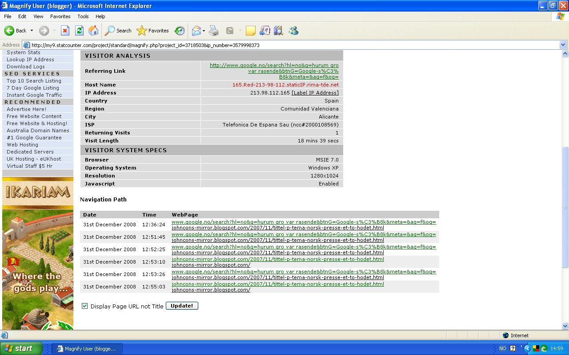Open browsing History from the toolbar

(x=180, y=31)
